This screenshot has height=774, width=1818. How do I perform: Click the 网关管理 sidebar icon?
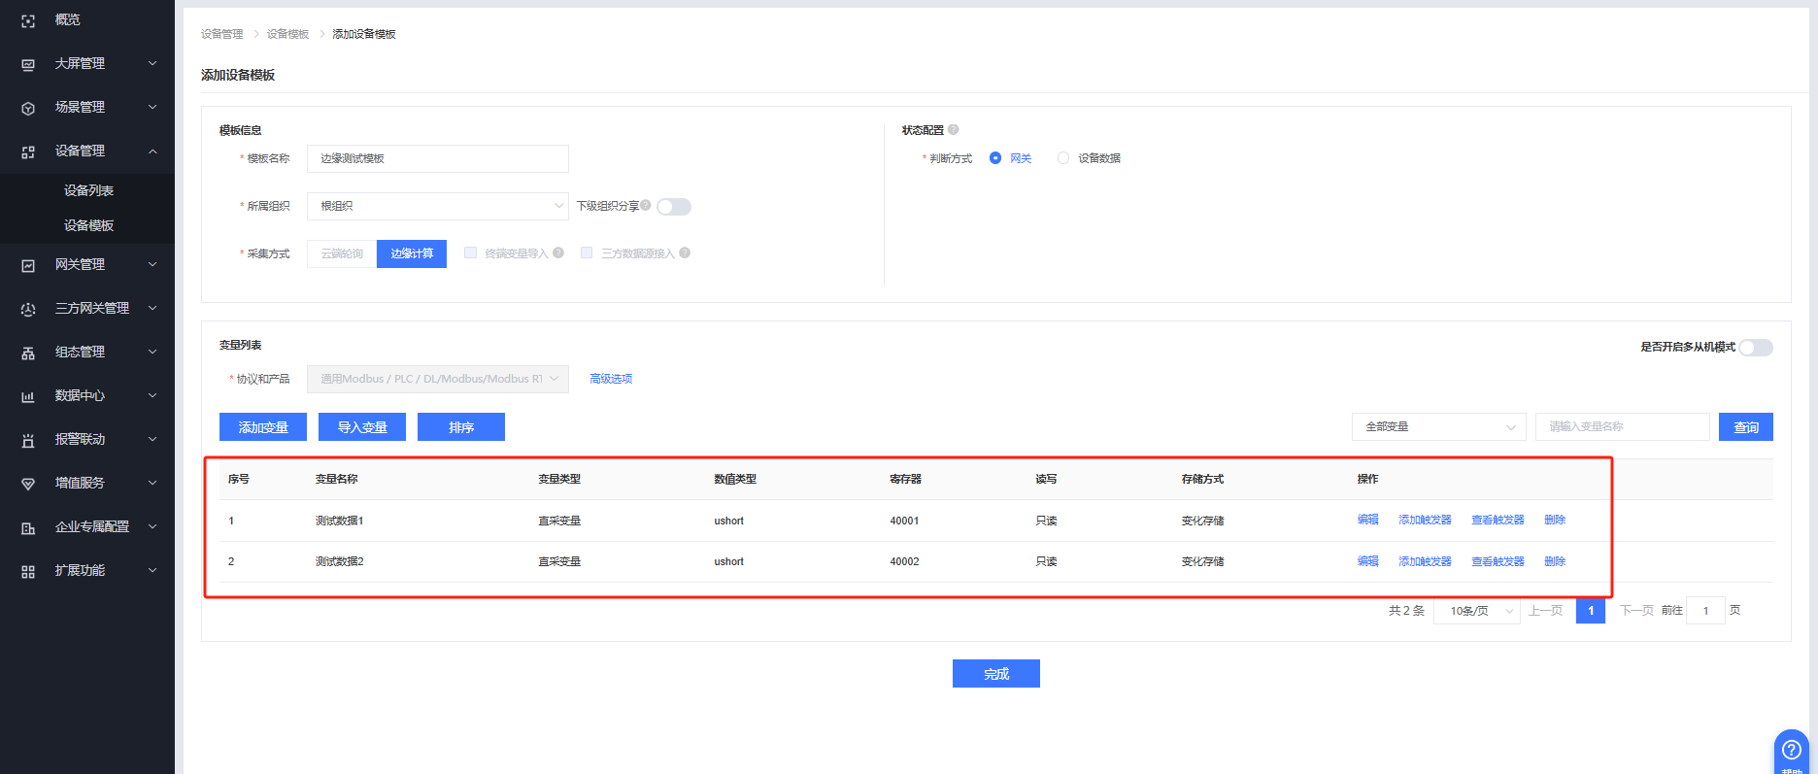point(28,265)
